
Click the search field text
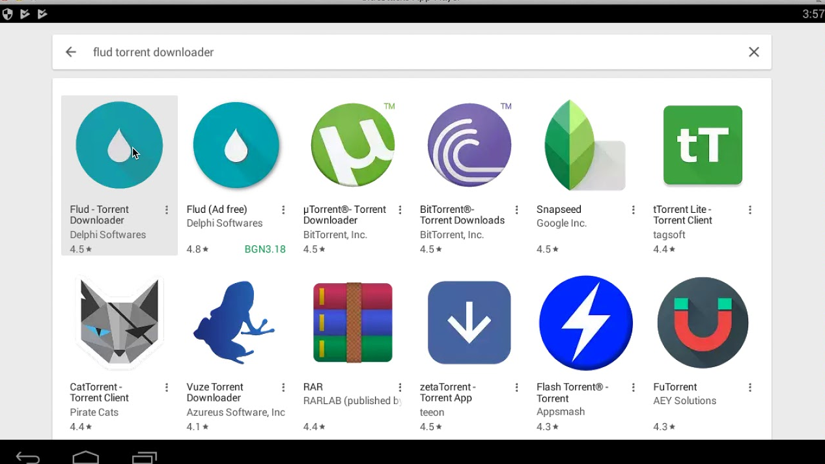(154, 52)
